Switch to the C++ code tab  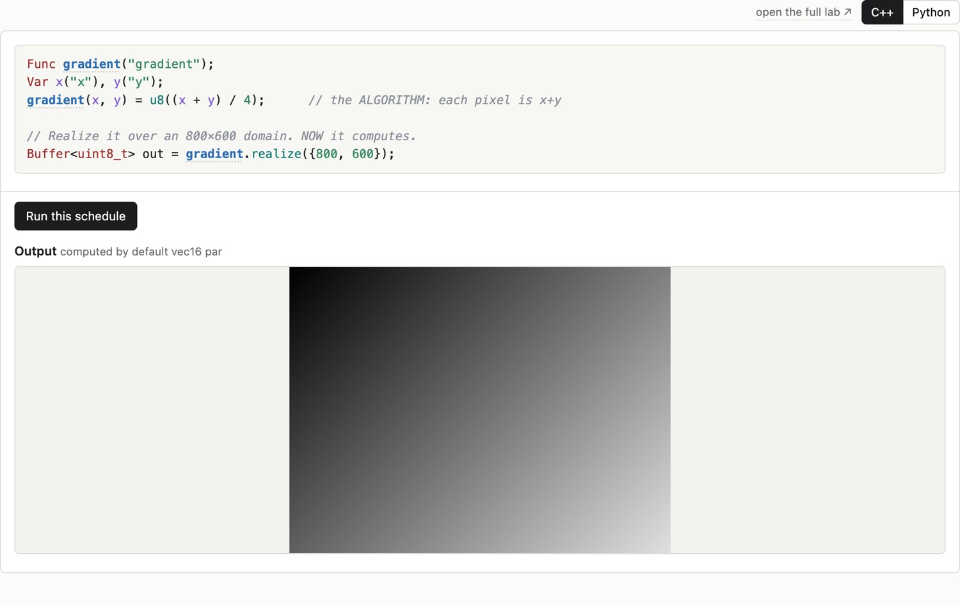(x=882, y=12)
